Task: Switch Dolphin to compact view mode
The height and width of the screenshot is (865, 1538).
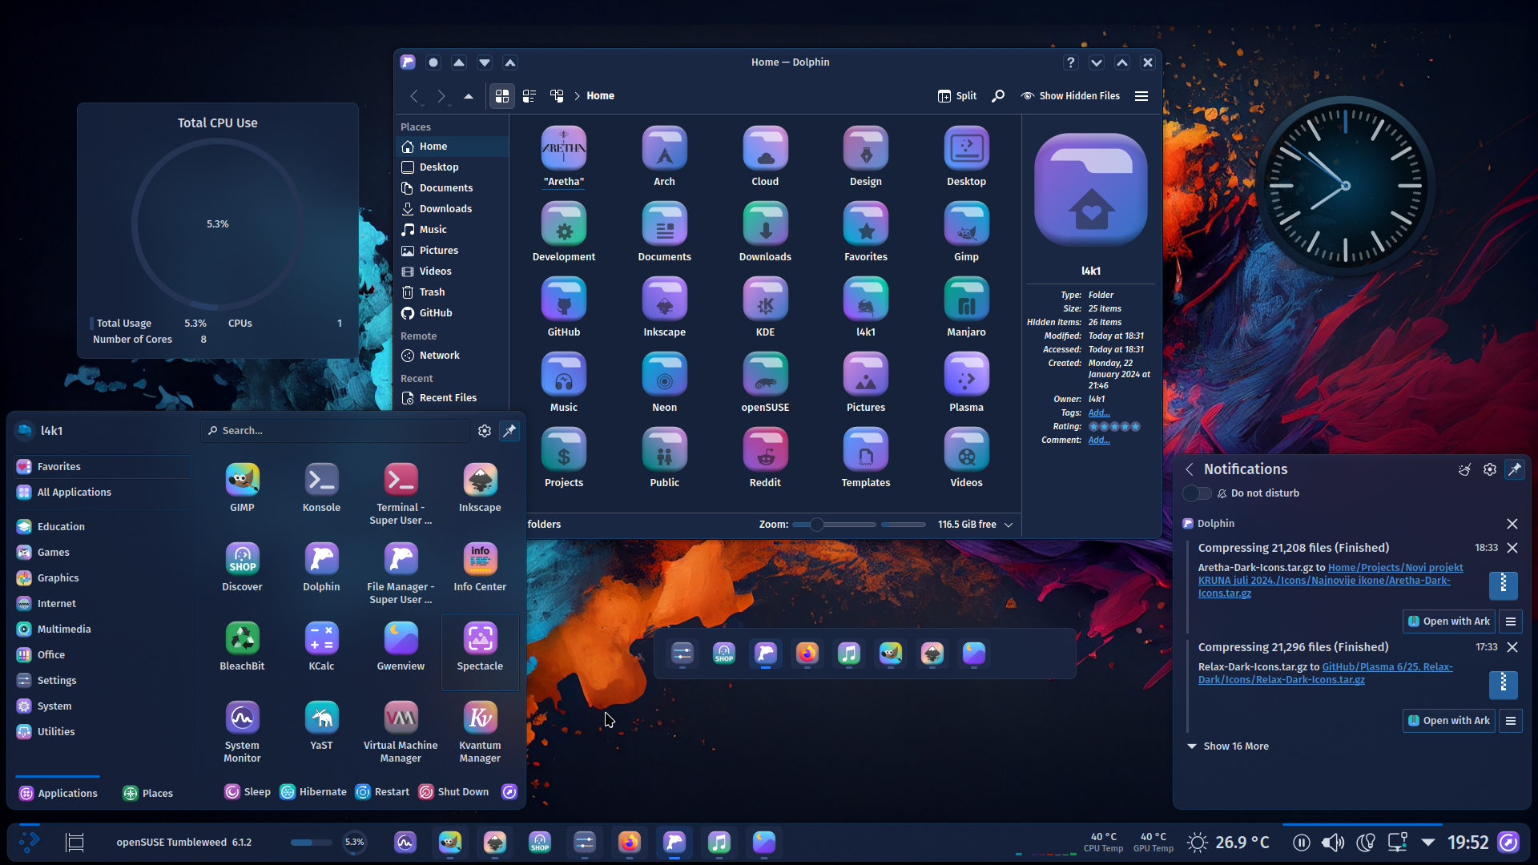Action: pos(529,96)
